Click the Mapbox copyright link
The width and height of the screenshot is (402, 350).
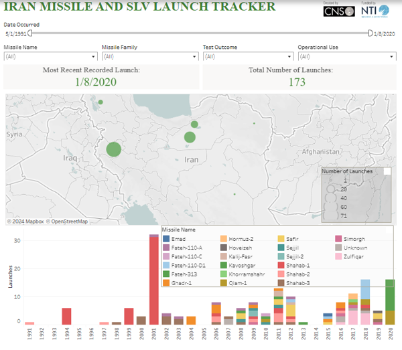pyautogui.click(x=25, y=222)
